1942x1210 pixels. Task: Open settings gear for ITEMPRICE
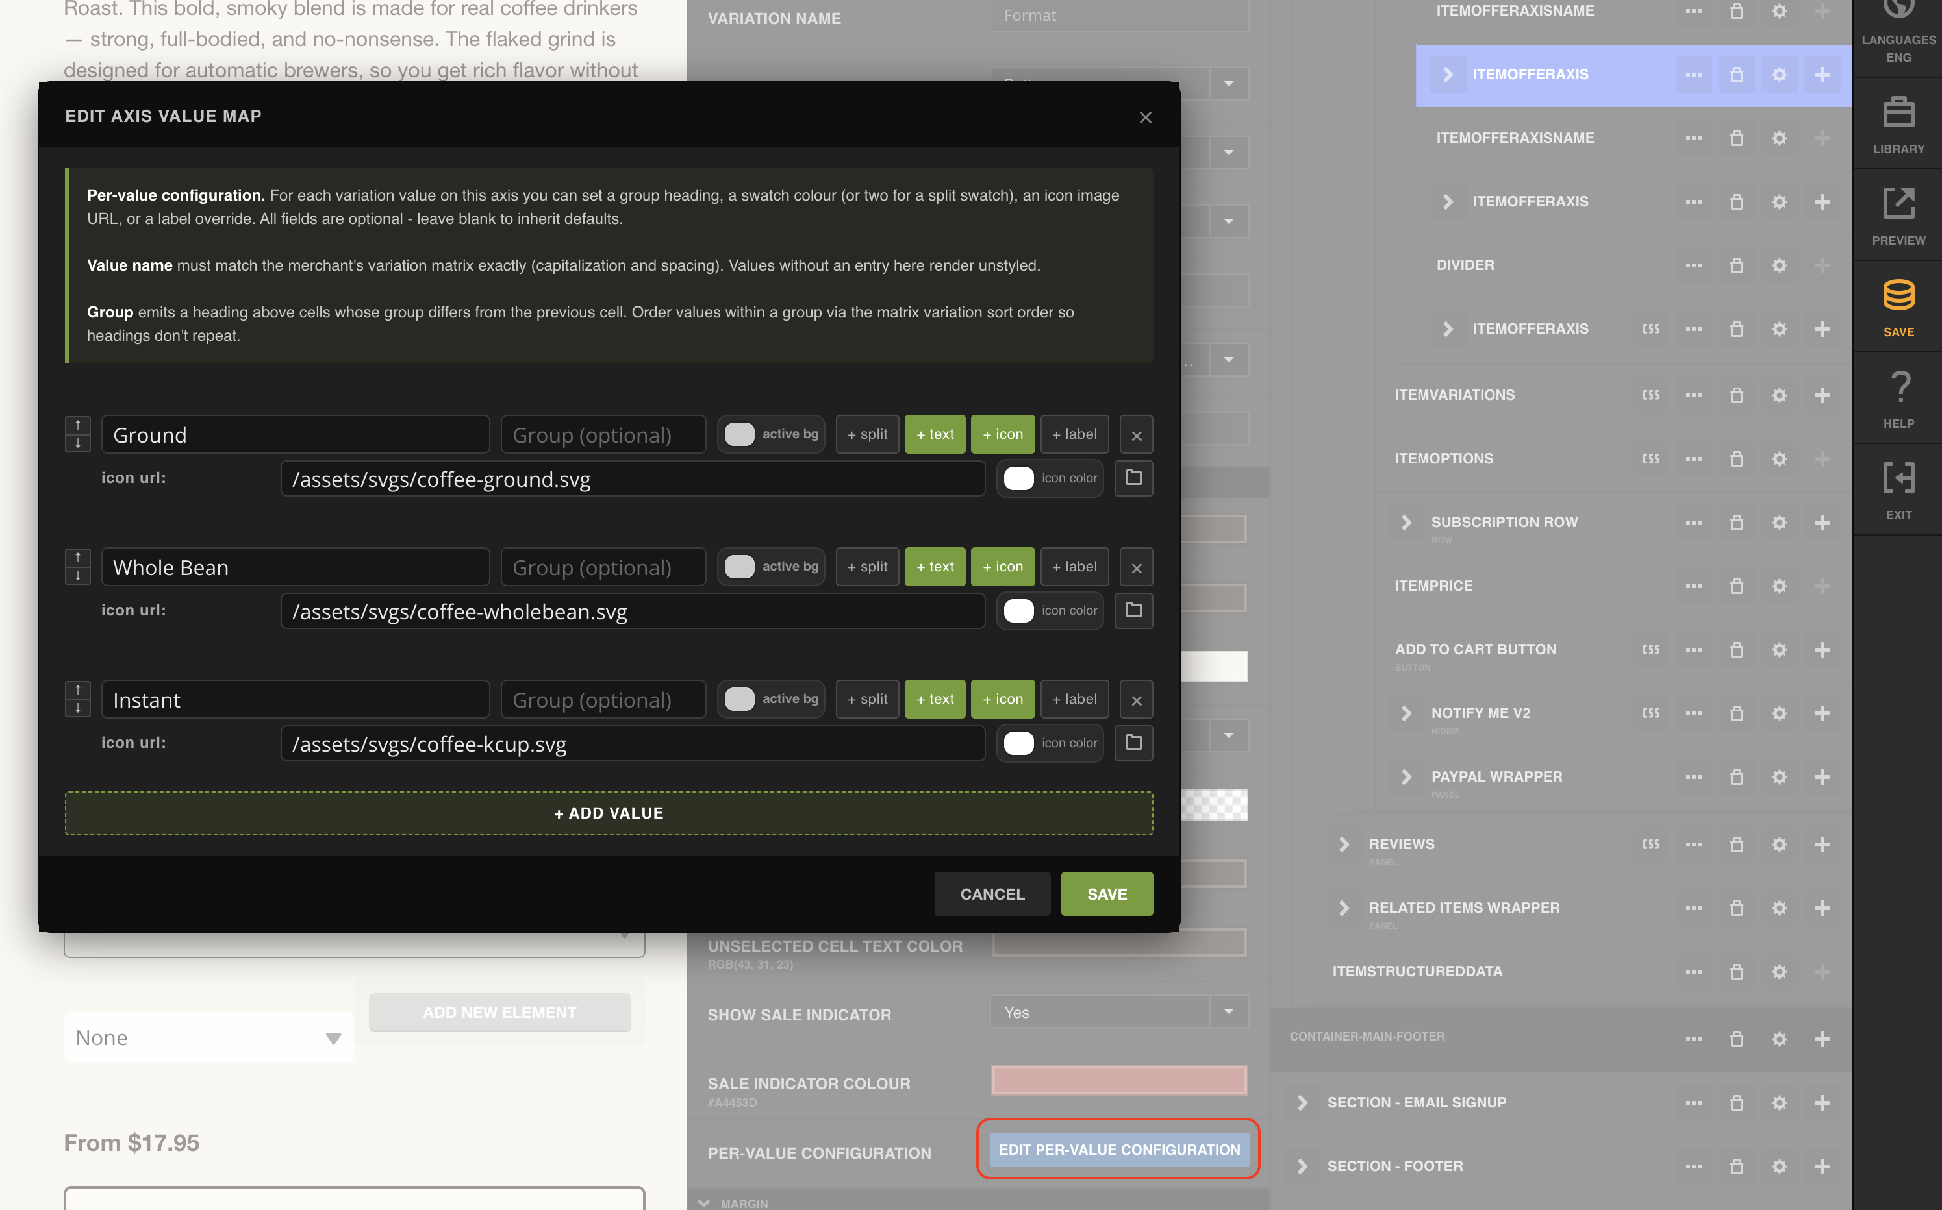[x=1779, y=586]
